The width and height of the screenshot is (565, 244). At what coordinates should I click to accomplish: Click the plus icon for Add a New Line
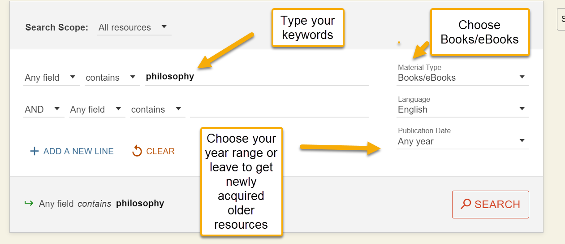click(34, 151)
